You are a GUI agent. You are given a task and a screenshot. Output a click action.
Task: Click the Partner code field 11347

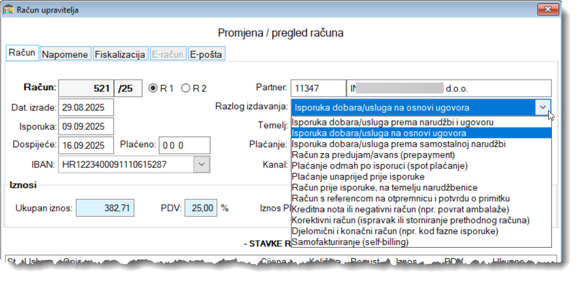(318, 88)
